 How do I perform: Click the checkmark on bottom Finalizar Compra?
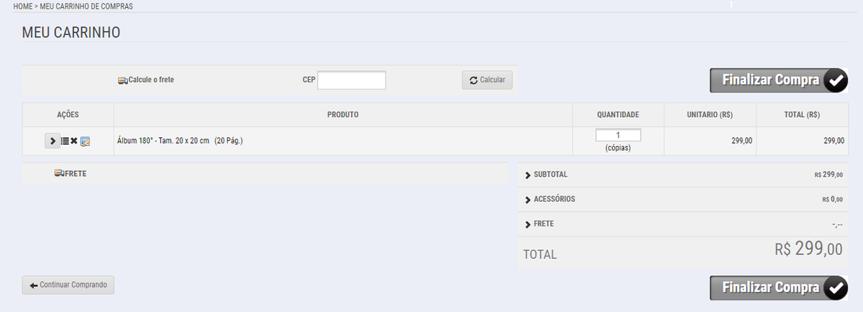click(x=834, y=288)
